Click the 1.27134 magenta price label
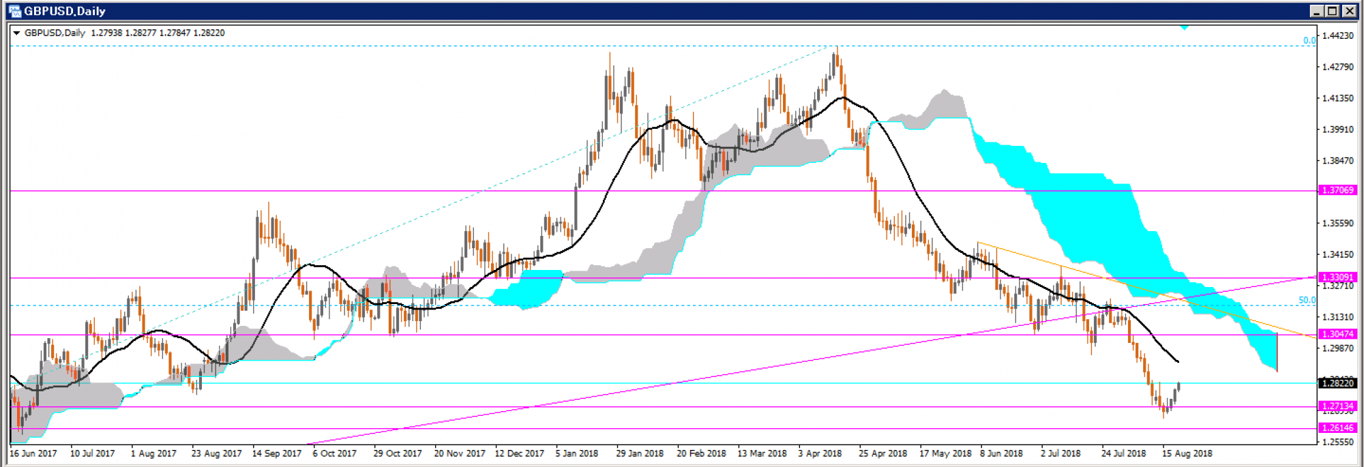 [x=1337, y=406]
